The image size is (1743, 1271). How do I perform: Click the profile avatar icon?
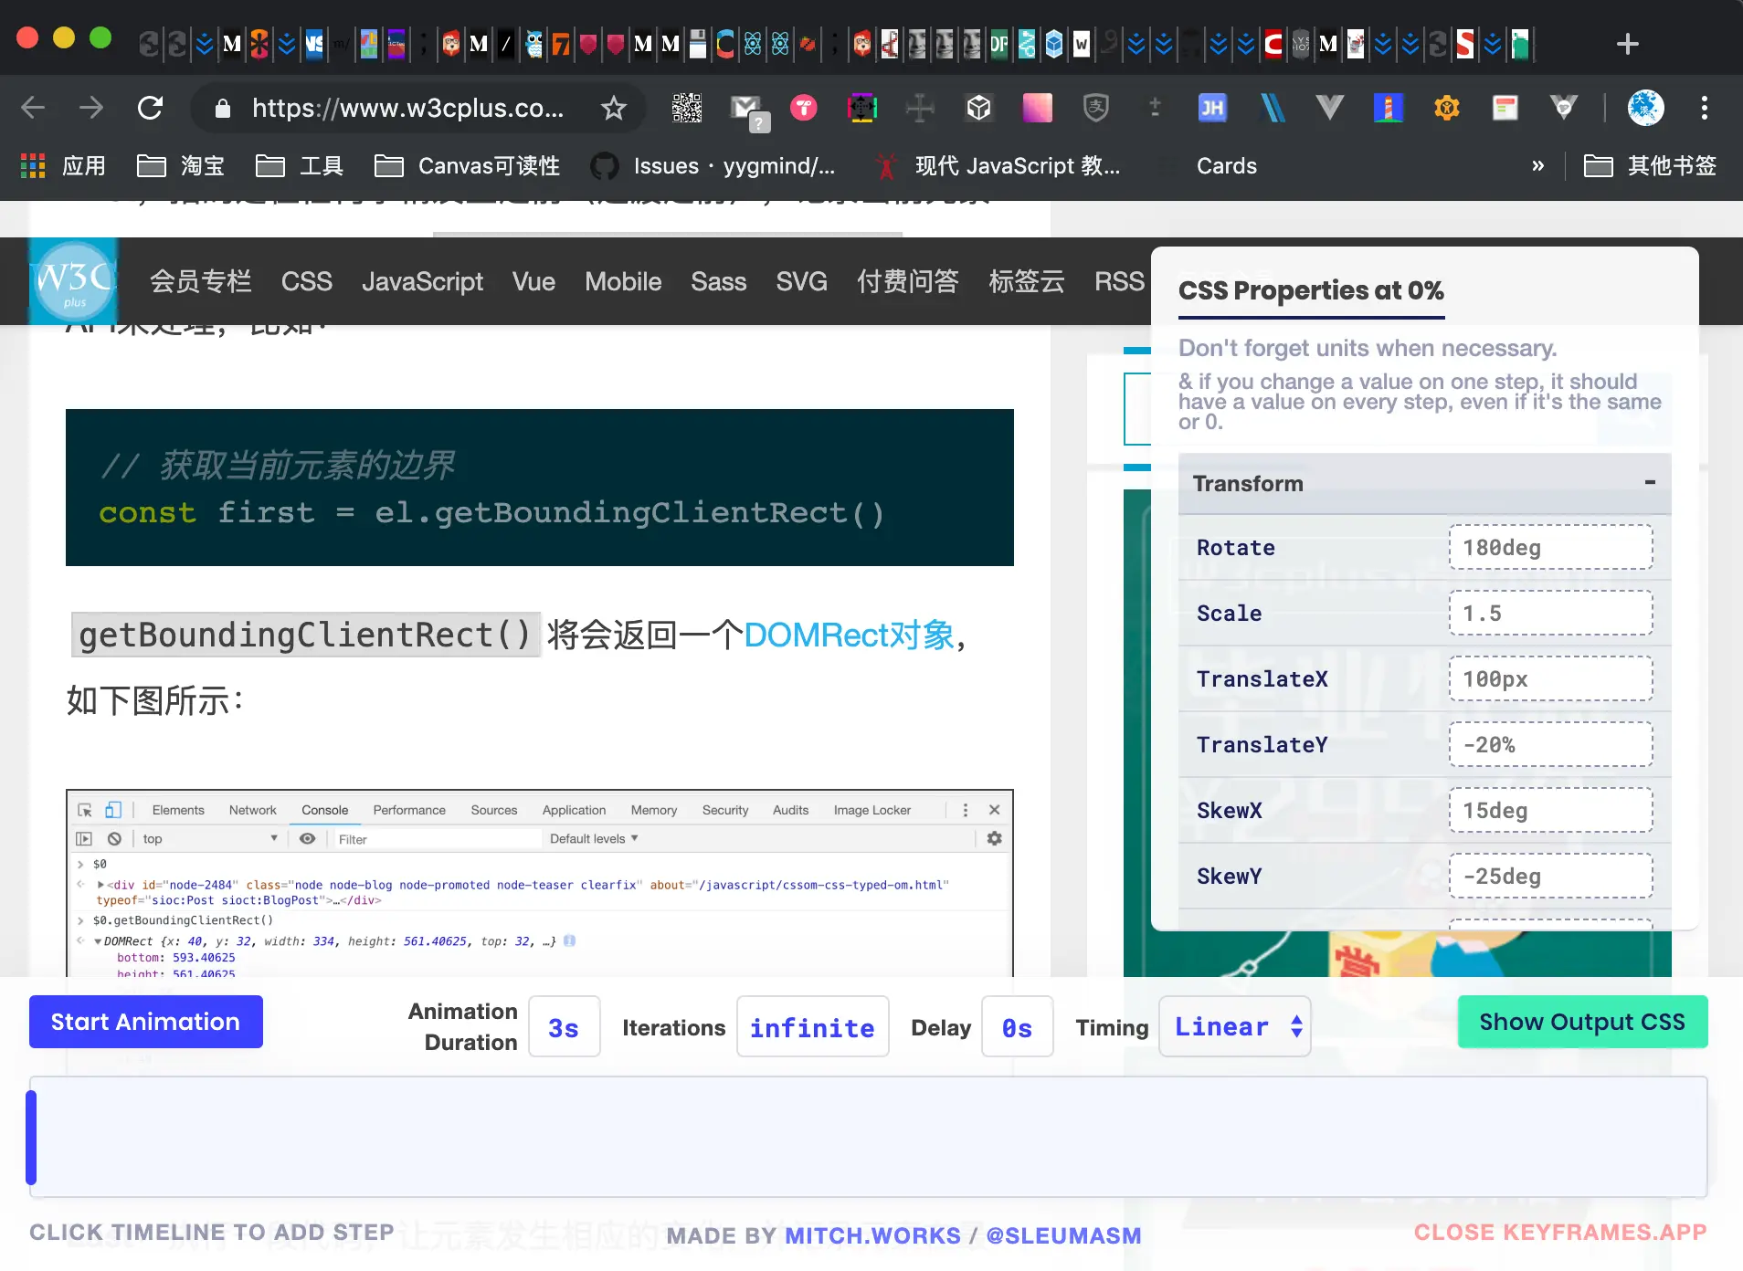(x=1646, y=108)
